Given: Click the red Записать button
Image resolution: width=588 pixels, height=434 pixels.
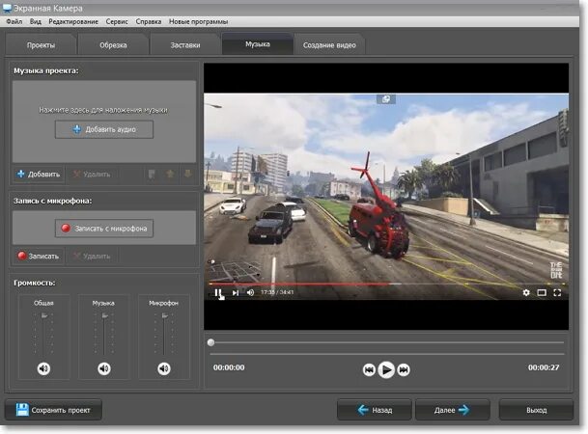Looking at the screenshot, I should [x=39, y=257].
